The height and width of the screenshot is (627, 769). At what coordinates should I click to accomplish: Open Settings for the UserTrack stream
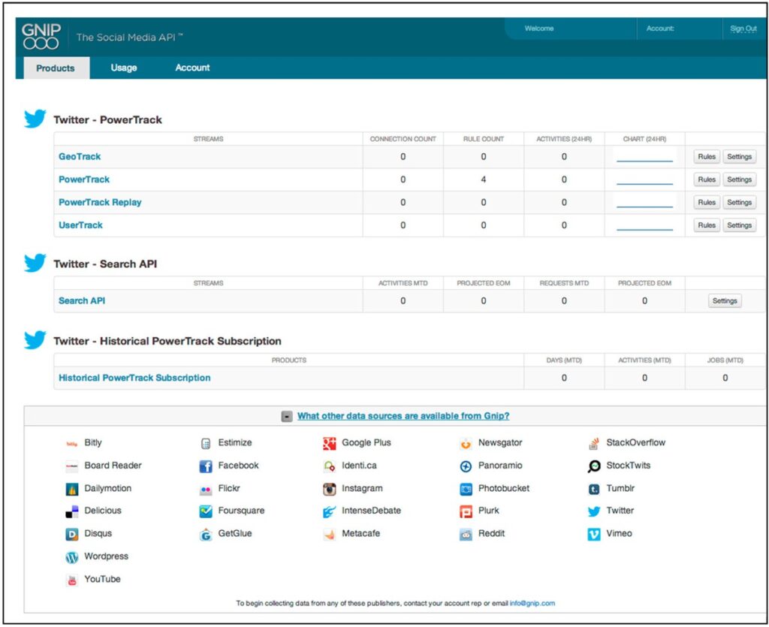[x=739, y=225]
